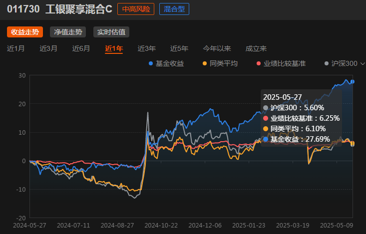Choose the 近3年 period
366x234 pixels.
click(x=147, y=48)
